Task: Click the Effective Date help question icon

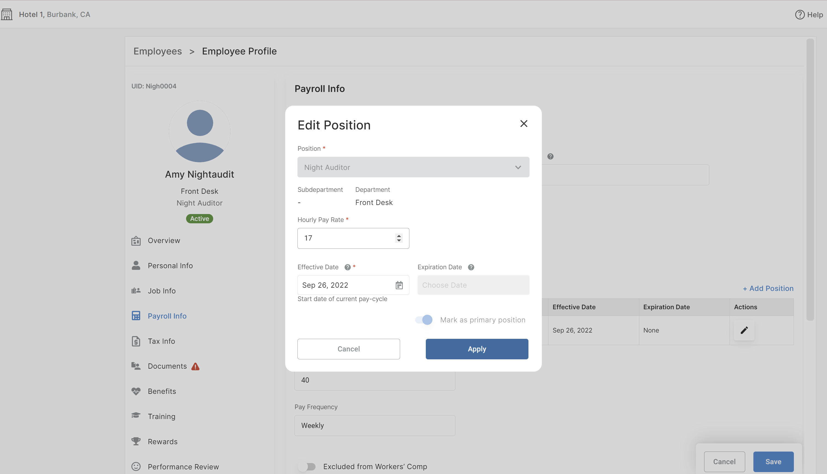Action: (x=348, y=267)
